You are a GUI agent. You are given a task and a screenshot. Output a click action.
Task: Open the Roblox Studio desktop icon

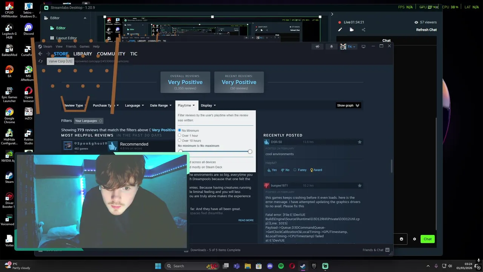[28, 137]
